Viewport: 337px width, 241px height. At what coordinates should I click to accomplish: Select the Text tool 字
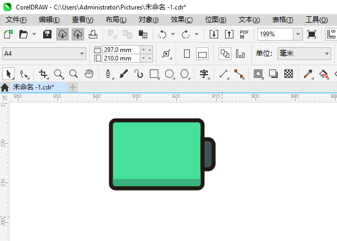(204, 74)
